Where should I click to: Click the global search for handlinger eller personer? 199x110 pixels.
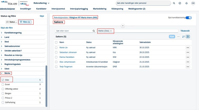coord(143,3)
